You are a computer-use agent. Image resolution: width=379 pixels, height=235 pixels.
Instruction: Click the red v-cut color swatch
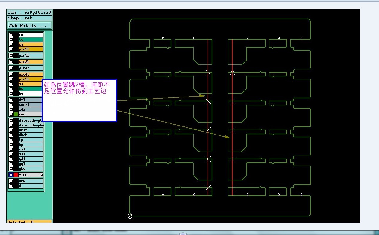16,175
